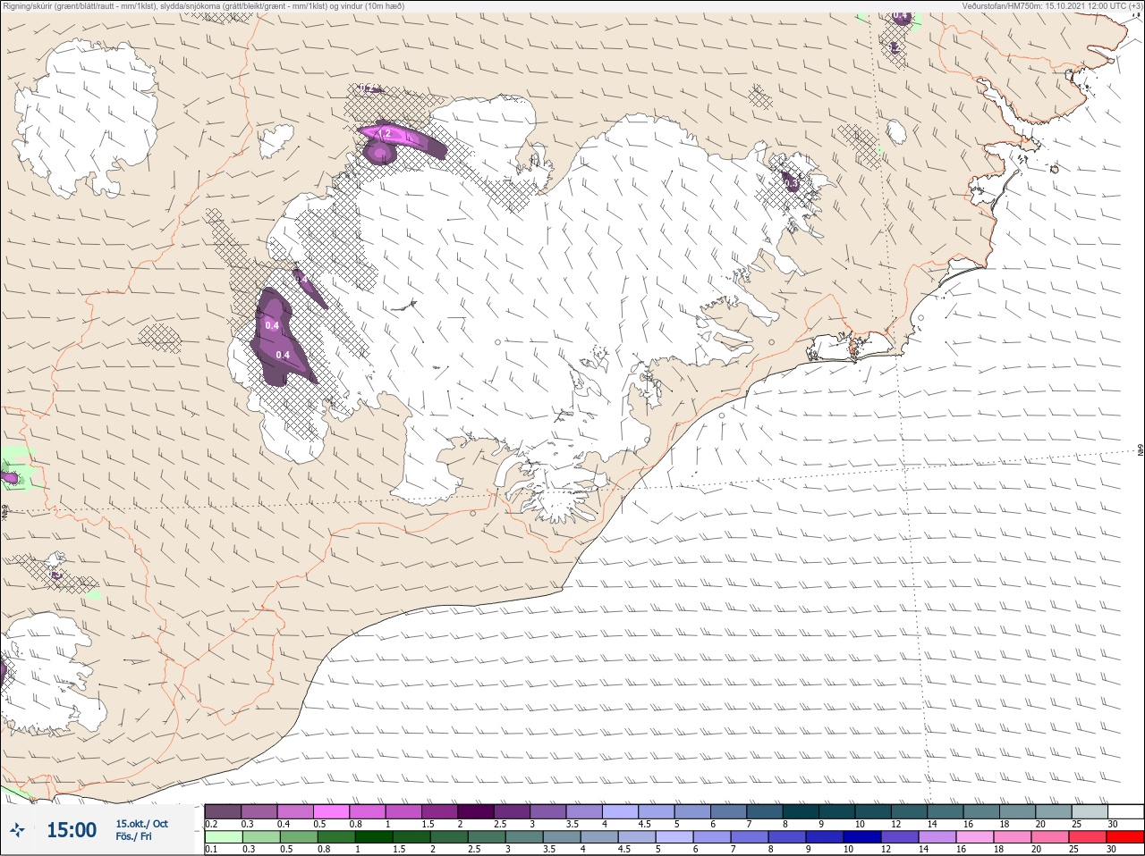Viewport: 1145px width, 856px height.
Task: Pick the bright pink 0.5–0.8 swatch in the top legend row
Action: coord(332,811)
